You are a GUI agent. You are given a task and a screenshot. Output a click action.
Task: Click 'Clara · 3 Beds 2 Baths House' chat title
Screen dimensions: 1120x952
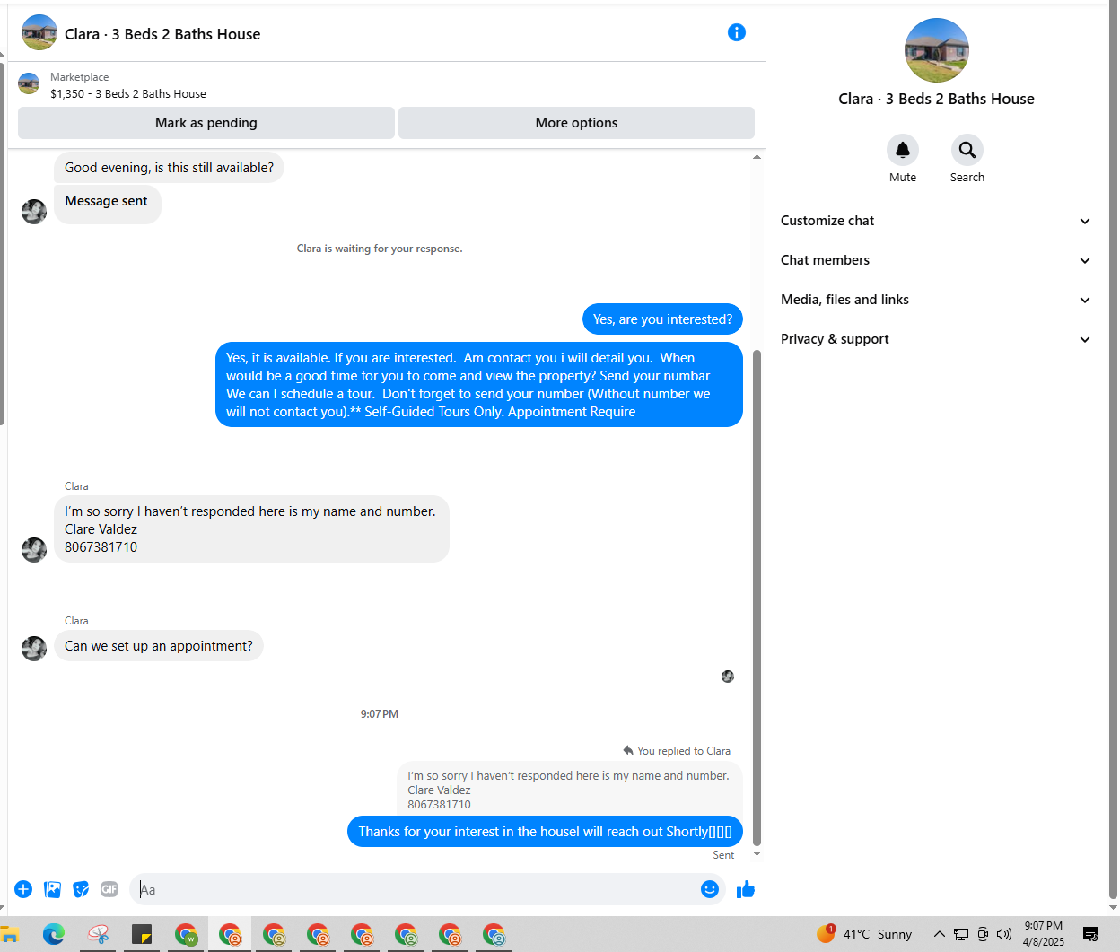[162, 34]
